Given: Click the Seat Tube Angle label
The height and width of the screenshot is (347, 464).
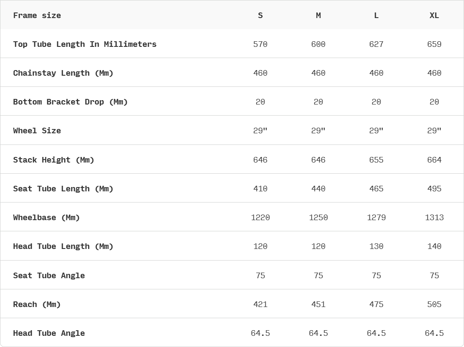Looking at the screenshot, I should (49, 275).
